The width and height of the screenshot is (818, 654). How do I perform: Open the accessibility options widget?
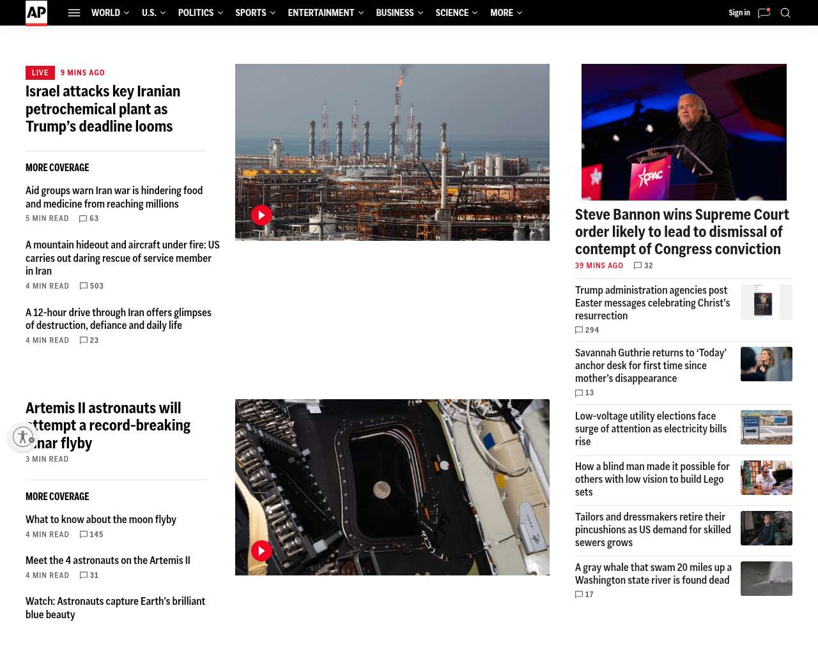(x=23, y=437)
